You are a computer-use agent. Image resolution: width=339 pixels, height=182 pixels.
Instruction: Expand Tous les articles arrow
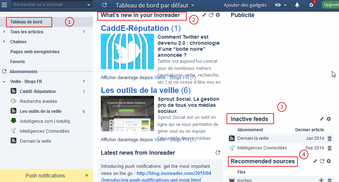(x=4, y=32)
